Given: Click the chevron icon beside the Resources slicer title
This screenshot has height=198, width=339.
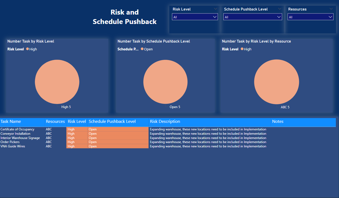Looking at the screenshot, I should [331, 9].
